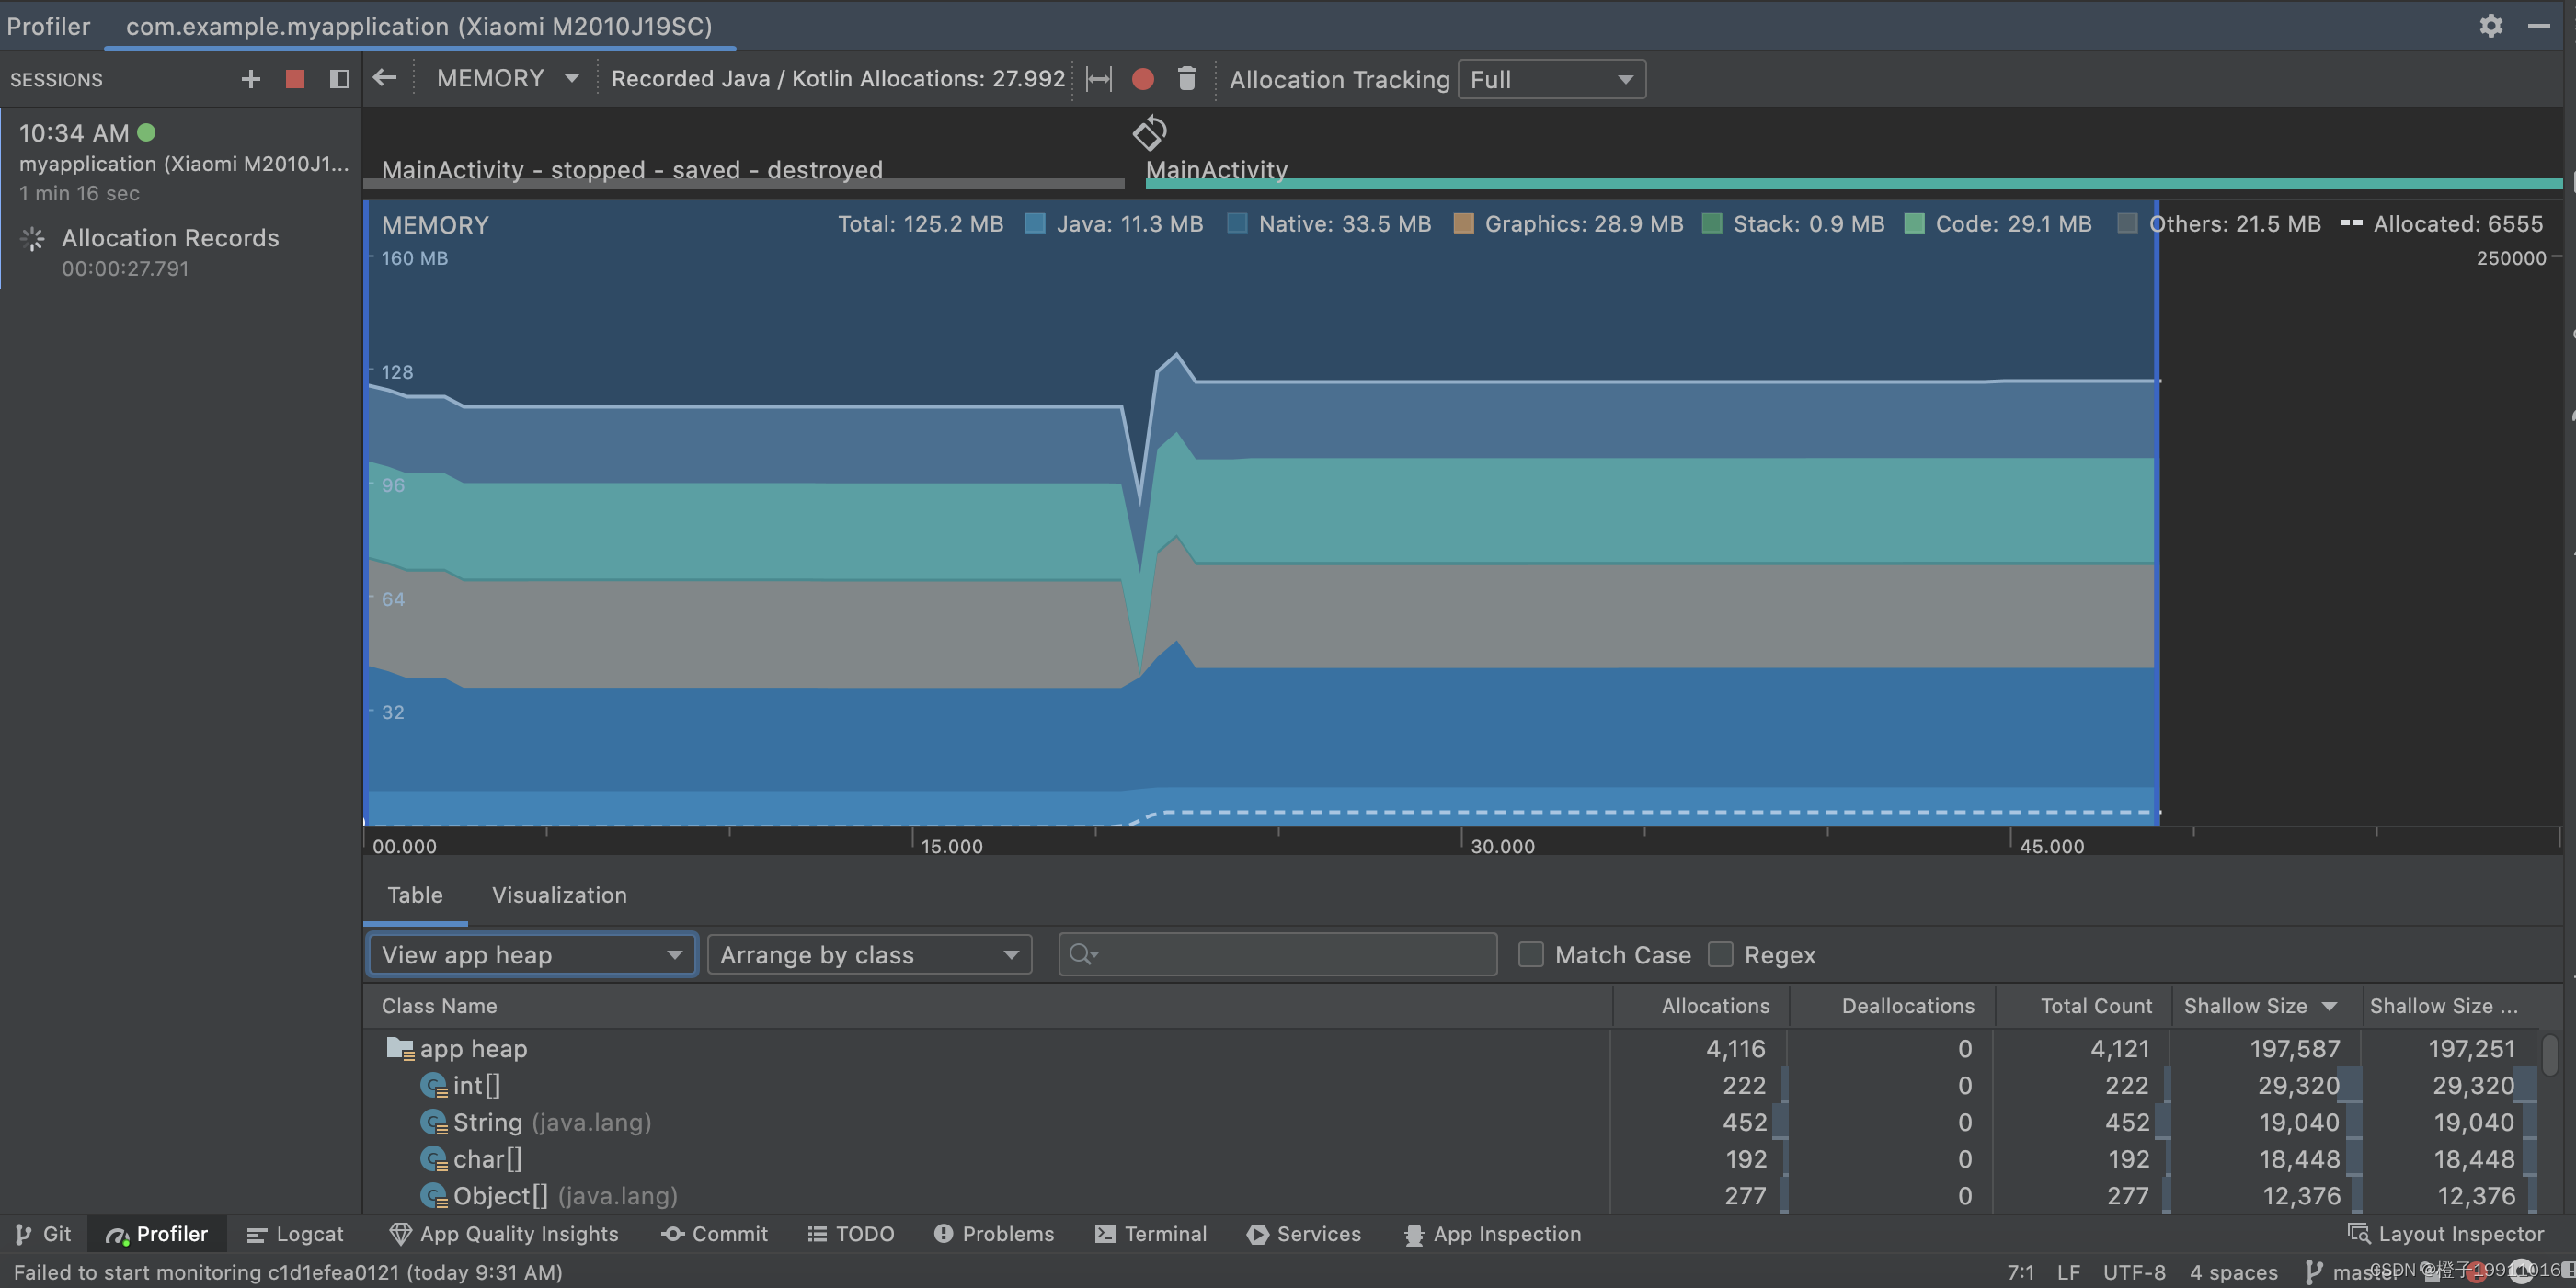The image size is (2576, 1288).
Task: Click inside the class filter search field
Action: click(x=1277, y=954)
